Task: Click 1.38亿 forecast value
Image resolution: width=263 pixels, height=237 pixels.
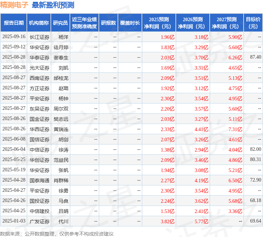Action: click(168, 150)
